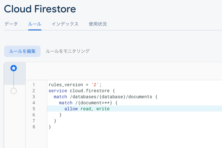Select the ルール tab
The image size is (222, 148).
pyautogui.click(x=35, y=24)
